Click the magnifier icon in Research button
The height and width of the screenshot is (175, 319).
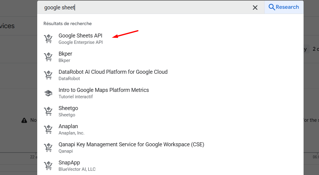(x=271, y=7)
